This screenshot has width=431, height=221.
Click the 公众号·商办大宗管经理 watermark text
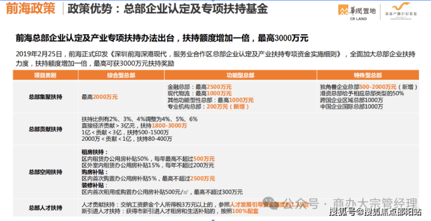point(351,204)
